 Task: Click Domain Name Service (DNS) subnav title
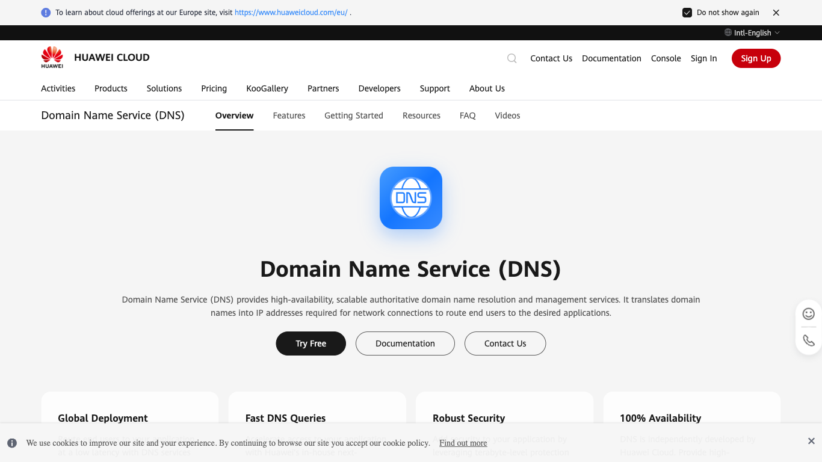coord(113,115)
